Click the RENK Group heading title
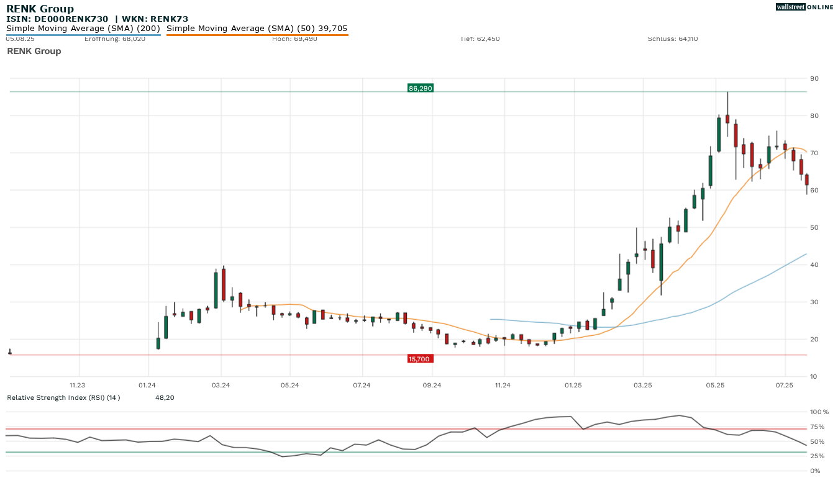 tap(40, 9)
